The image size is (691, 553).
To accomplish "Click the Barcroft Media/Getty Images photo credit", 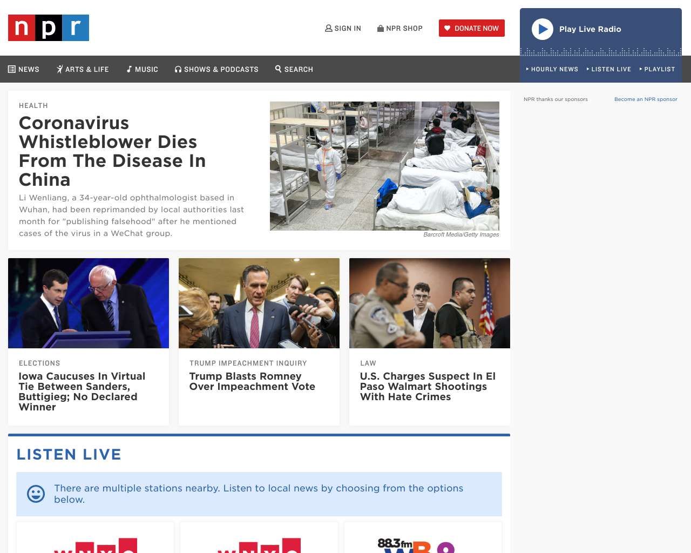I will (461, 234).
